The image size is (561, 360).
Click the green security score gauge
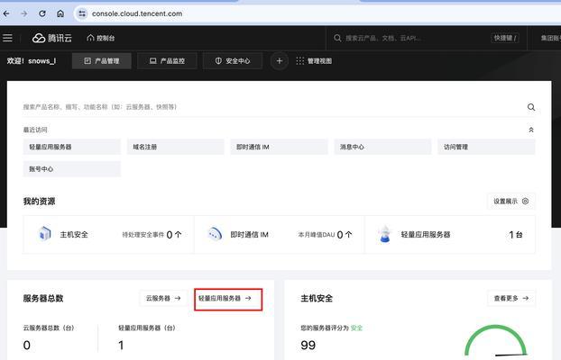(x=496, y=340)
